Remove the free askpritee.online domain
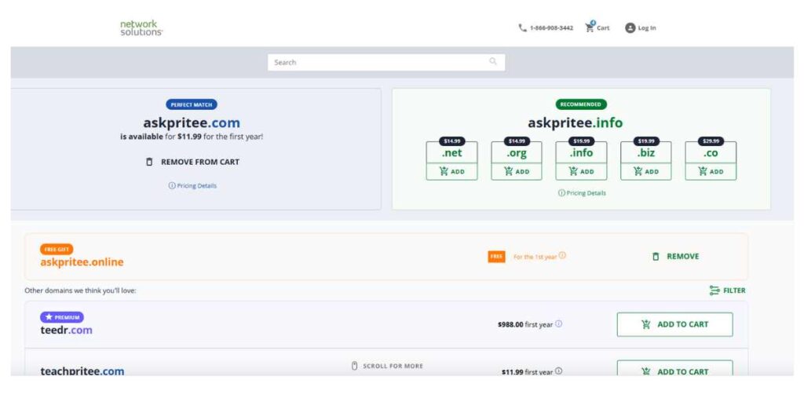804x402 pixels. 675,257
